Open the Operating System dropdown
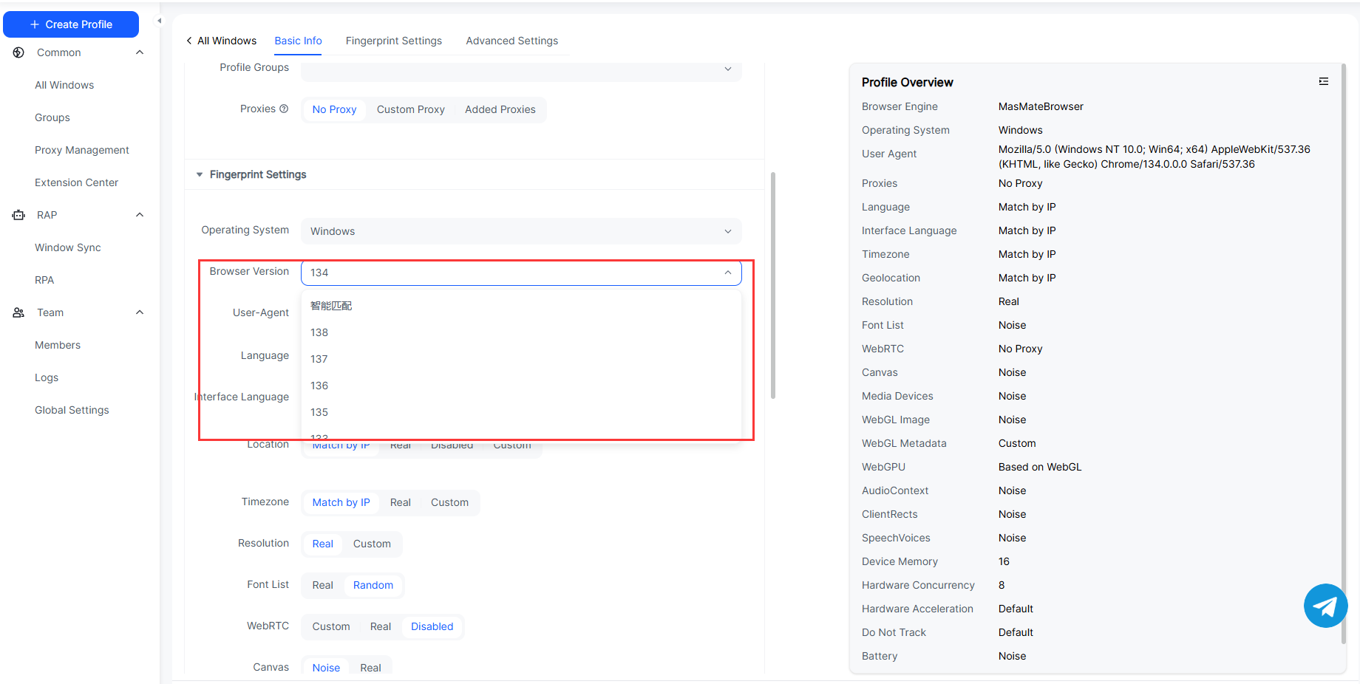1360x684 pixels. [520, 231]
